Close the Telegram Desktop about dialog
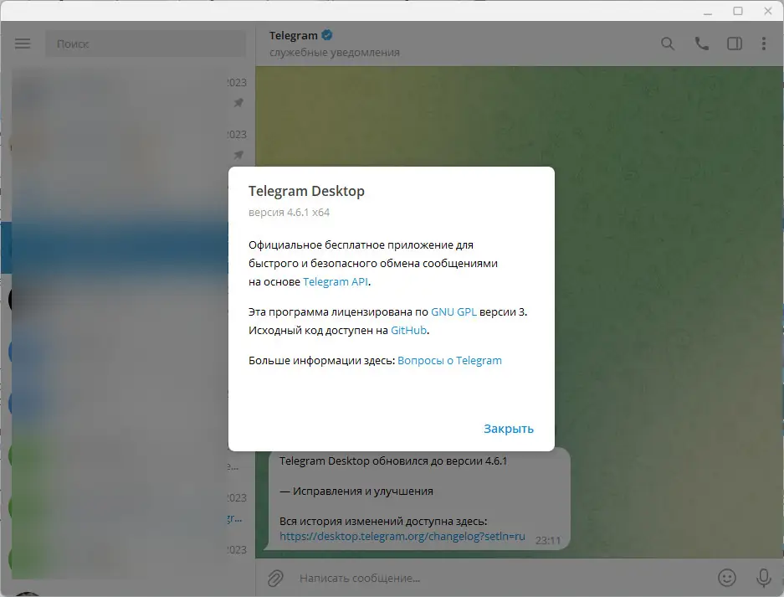The image size is (784, 597). point(509,429)
